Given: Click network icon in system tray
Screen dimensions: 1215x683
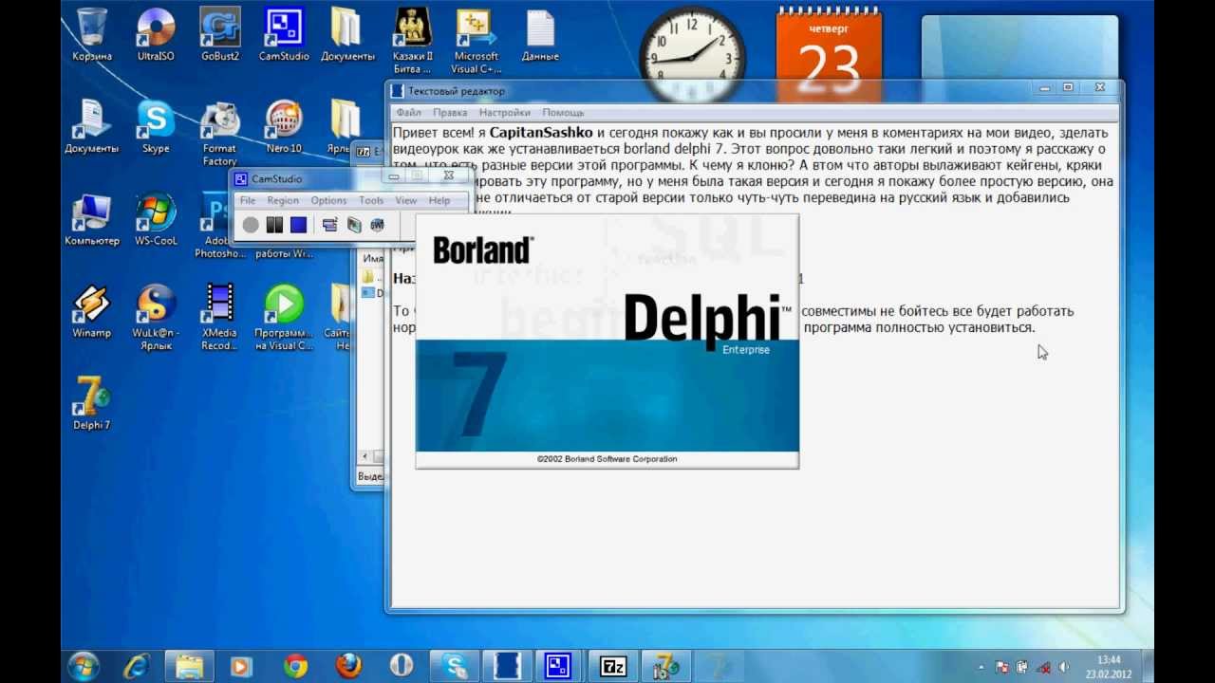Looking at the screenshot, I should 1043,667.
